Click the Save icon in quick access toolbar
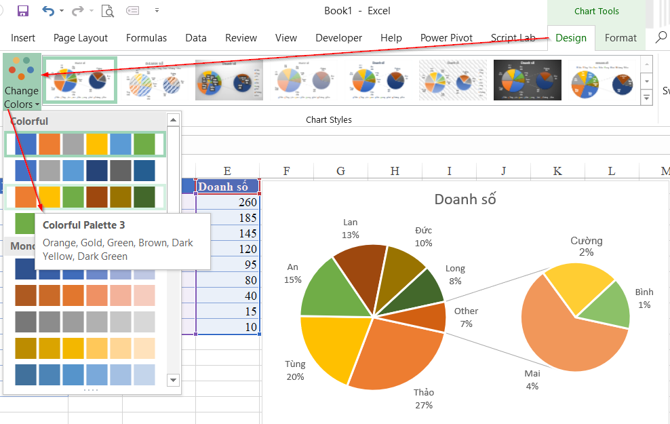The width and height of the screenshot is (670, 424). pos(22,11)
